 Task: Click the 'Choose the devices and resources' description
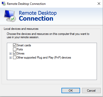tap(48, 36)
